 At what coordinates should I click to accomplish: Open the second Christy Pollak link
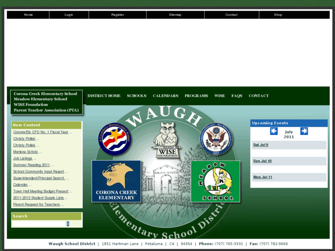(x=24, y=145)
